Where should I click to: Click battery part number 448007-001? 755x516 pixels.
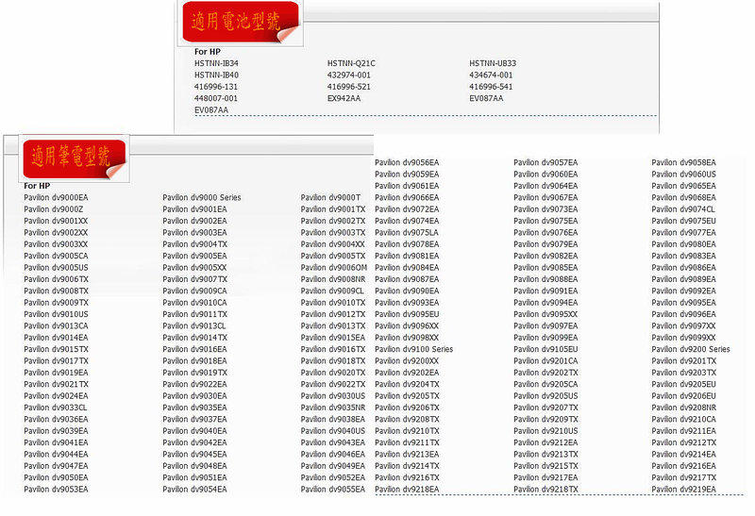[x=216, y=98]
